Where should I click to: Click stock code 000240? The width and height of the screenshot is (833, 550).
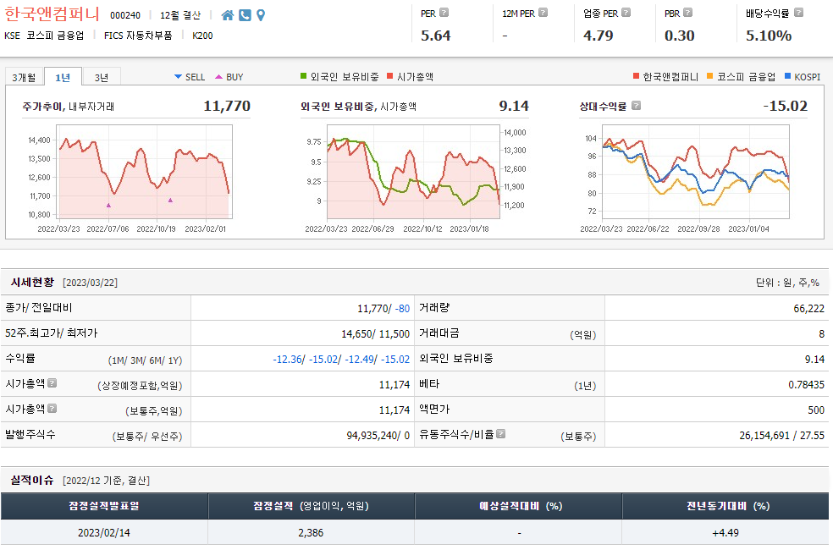(x=125, y=15)
